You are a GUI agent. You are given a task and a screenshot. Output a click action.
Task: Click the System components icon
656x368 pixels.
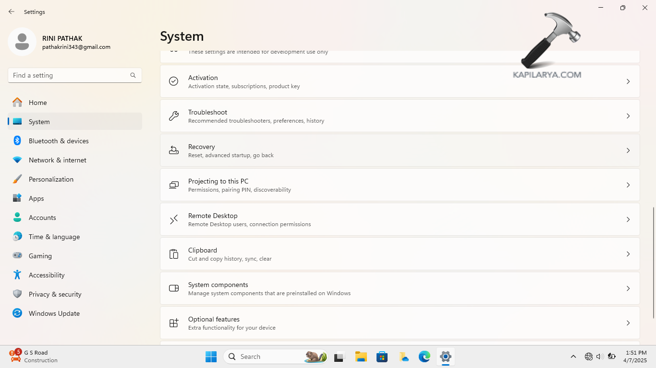pyautogui.click(x=174, y=288)
